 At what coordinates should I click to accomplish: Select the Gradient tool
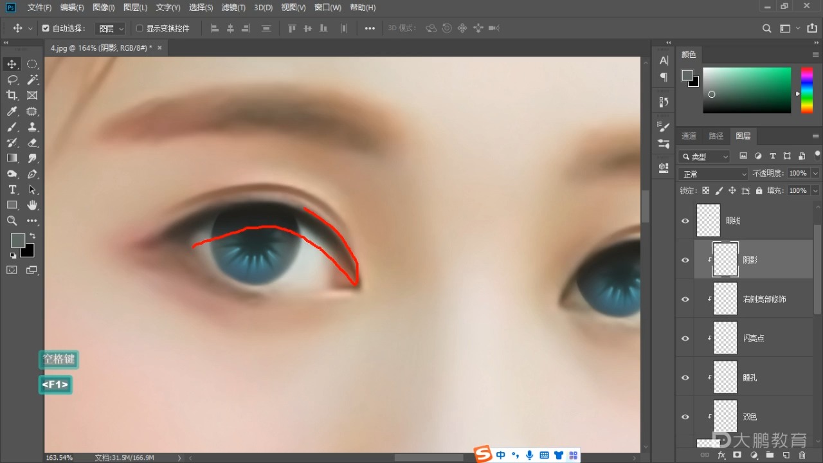click(x=12, y=158)
